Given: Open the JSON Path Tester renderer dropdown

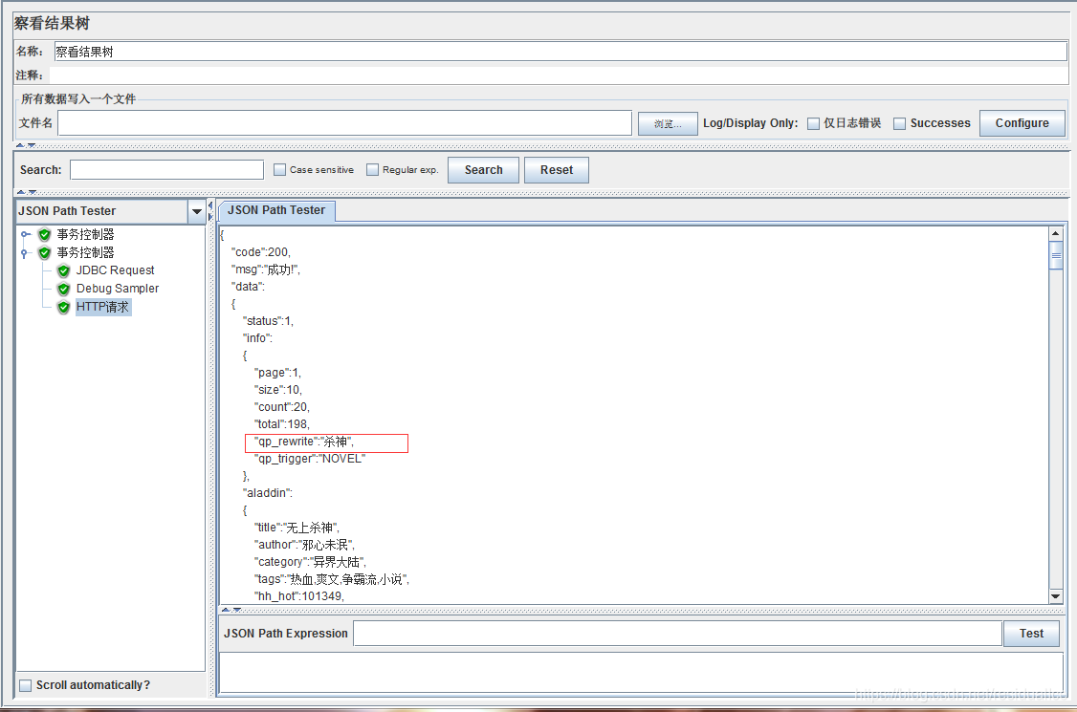Looking at the screenshot, I should pos(196,211).
